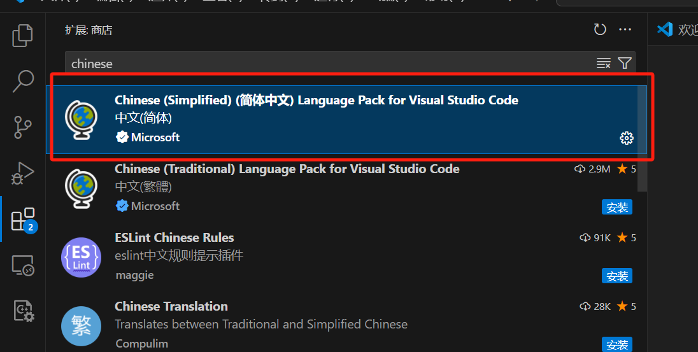
Task: Clear extensions search results
Action: pyautogui.click(x=603, y=63)
